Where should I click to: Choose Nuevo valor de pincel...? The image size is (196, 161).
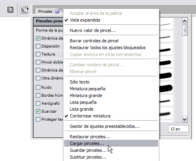pyautogui.click(x=111, y=30)
